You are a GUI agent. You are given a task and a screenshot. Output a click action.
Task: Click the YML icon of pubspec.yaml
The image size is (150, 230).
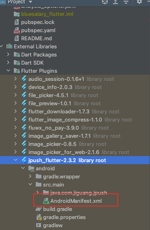tap(17, 30)
